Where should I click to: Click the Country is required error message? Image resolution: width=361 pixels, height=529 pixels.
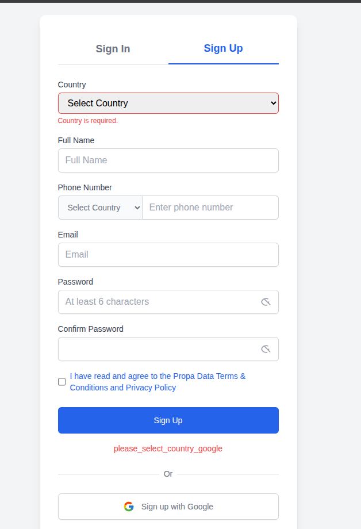coord(87,121)
